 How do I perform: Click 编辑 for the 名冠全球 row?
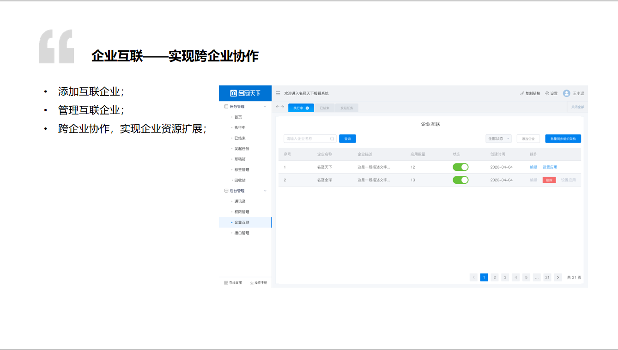click(x=533, y=180)
